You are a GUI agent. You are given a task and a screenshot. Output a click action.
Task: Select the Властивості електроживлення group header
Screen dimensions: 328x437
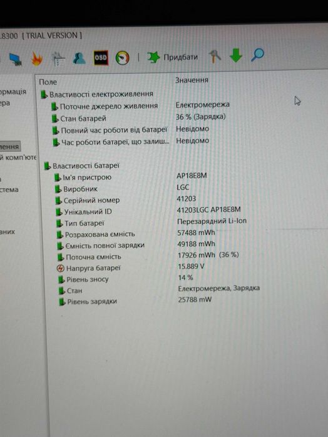click(97, 94)
